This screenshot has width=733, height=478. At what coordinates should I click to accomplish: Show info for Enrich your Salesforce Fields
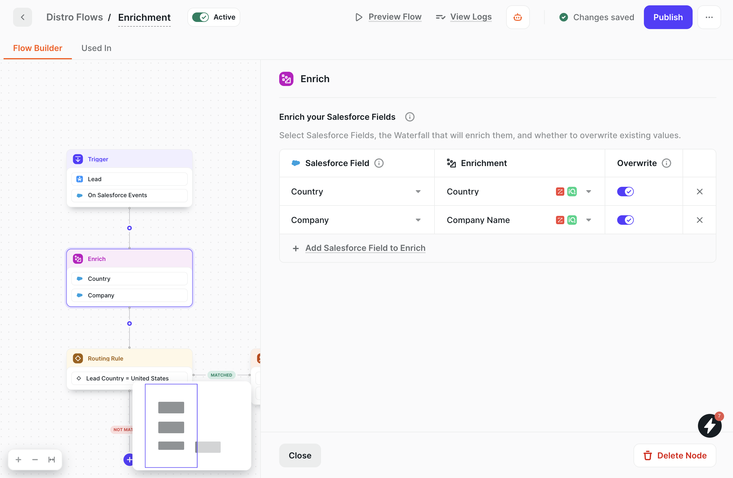[409, 117]
